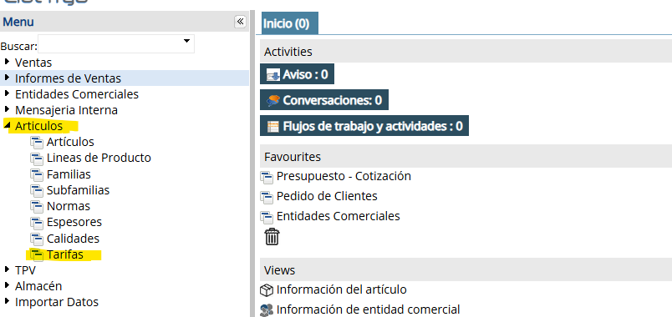Click the Flujos de trabajo table icon
Screen dimensions: 672x317
pyautogui.click(x=272, y=127)
